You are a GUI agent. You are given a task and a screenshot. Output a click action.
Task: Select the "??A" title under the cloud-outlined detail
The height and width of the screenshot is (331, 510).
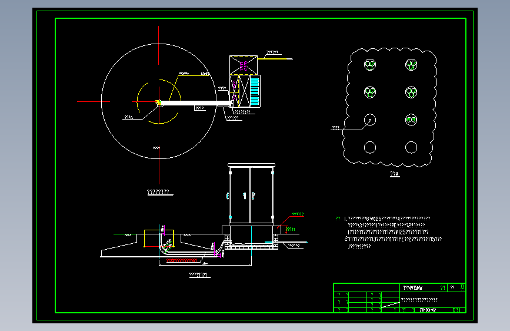tap(395, 174)
